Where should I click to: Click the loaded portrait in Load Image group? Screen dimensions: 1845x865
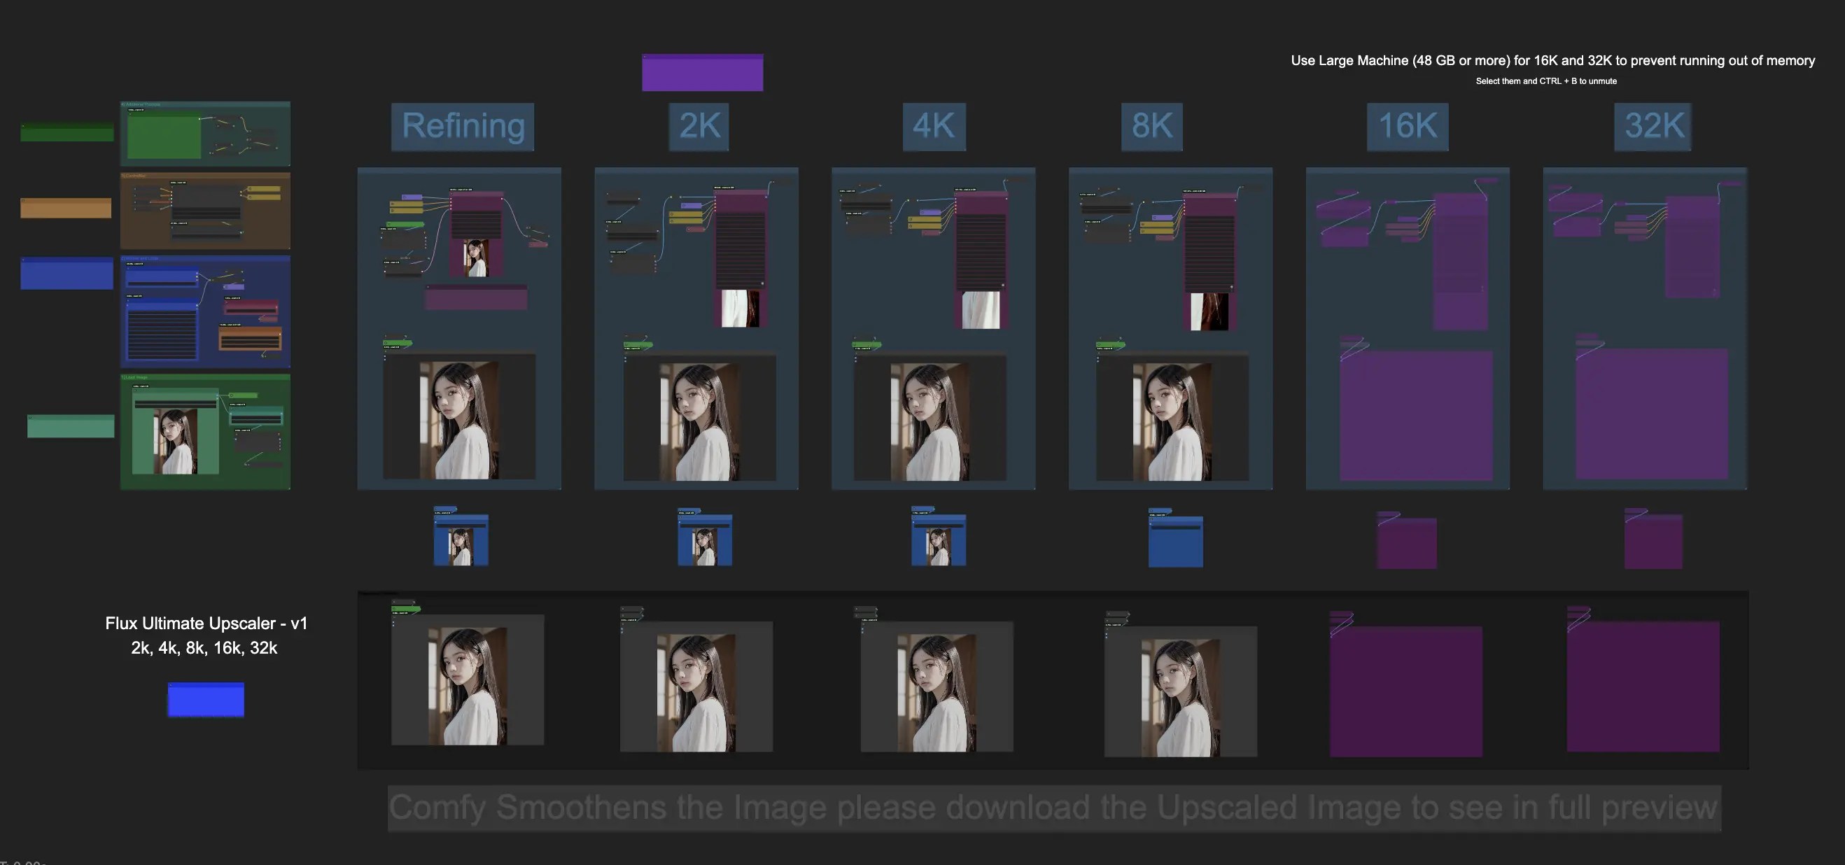pyautogui.click(x=176, y=440)
